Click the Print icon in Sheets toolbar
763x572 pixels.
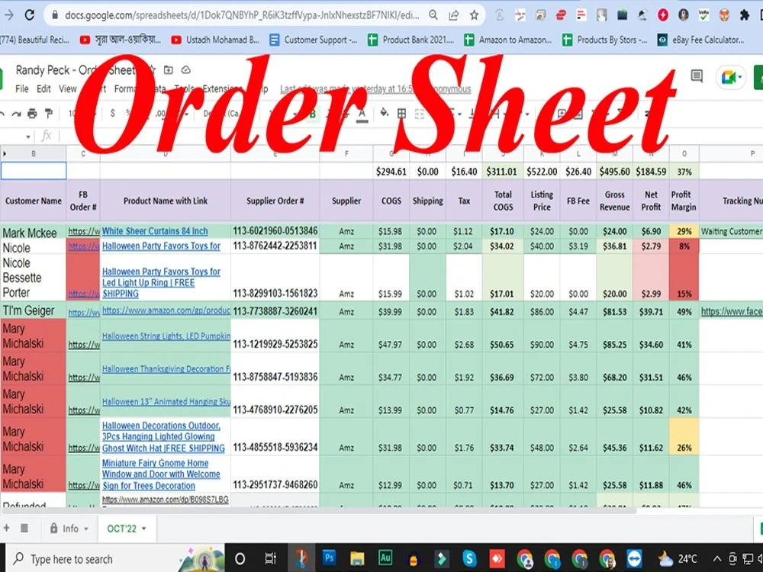(x=32, y=114)
